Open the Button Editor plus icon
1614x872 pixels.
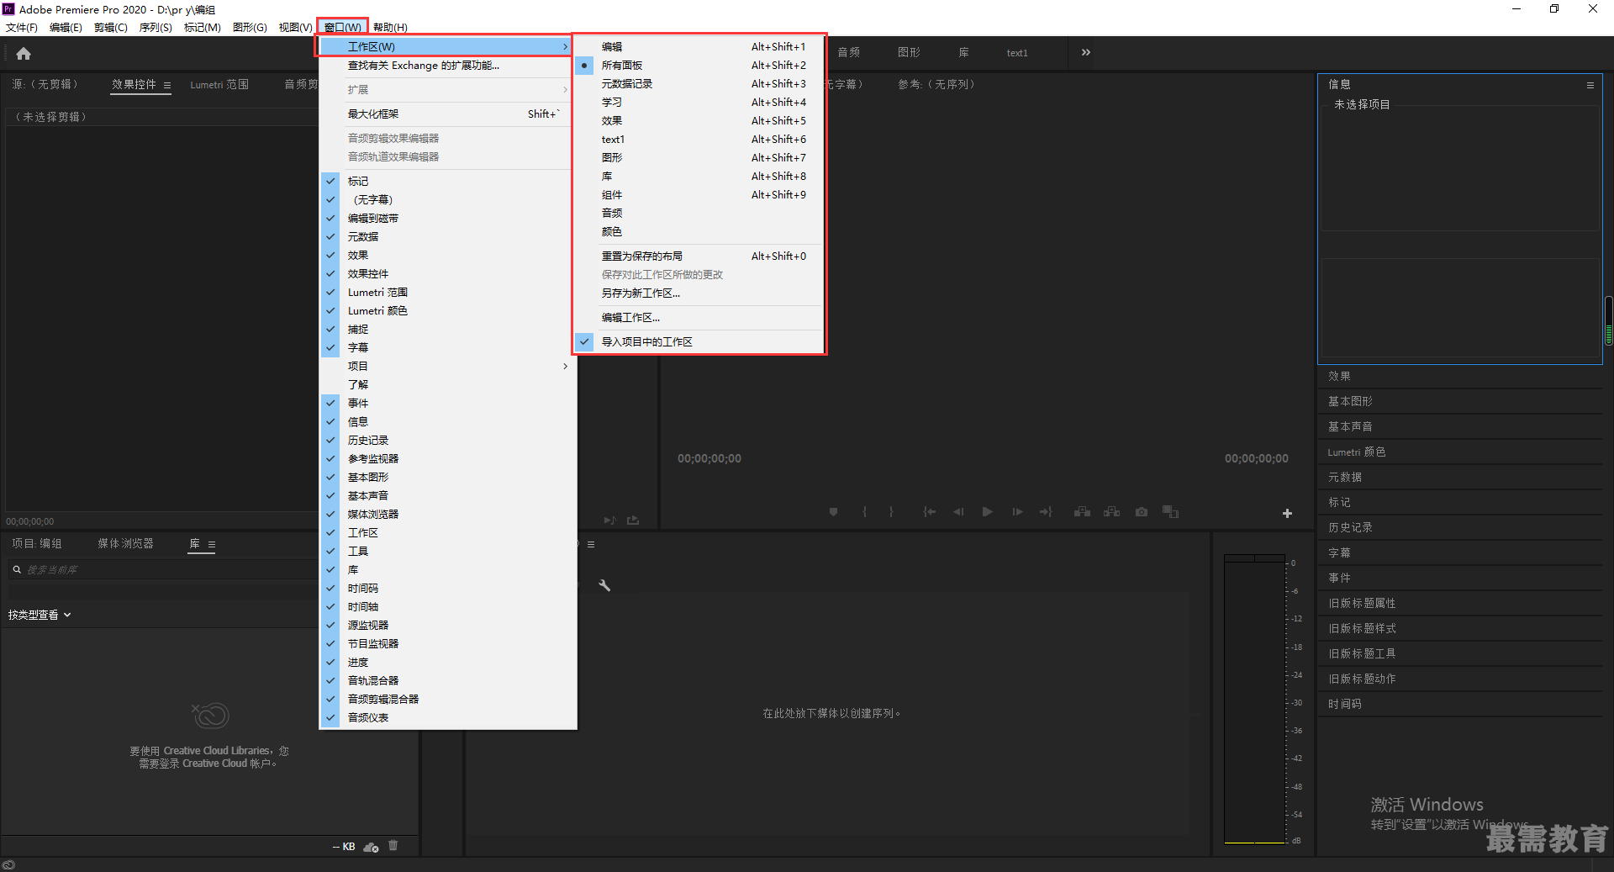point(1287,513)
